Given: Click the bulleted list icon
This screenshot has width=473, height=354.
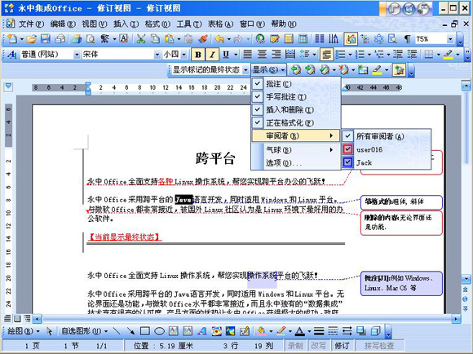Looking at the screenshot, I should (341, 55).
